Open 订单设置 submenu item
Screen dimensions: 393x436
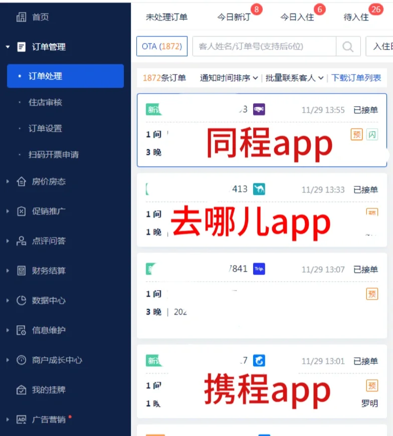coord(45,128)
